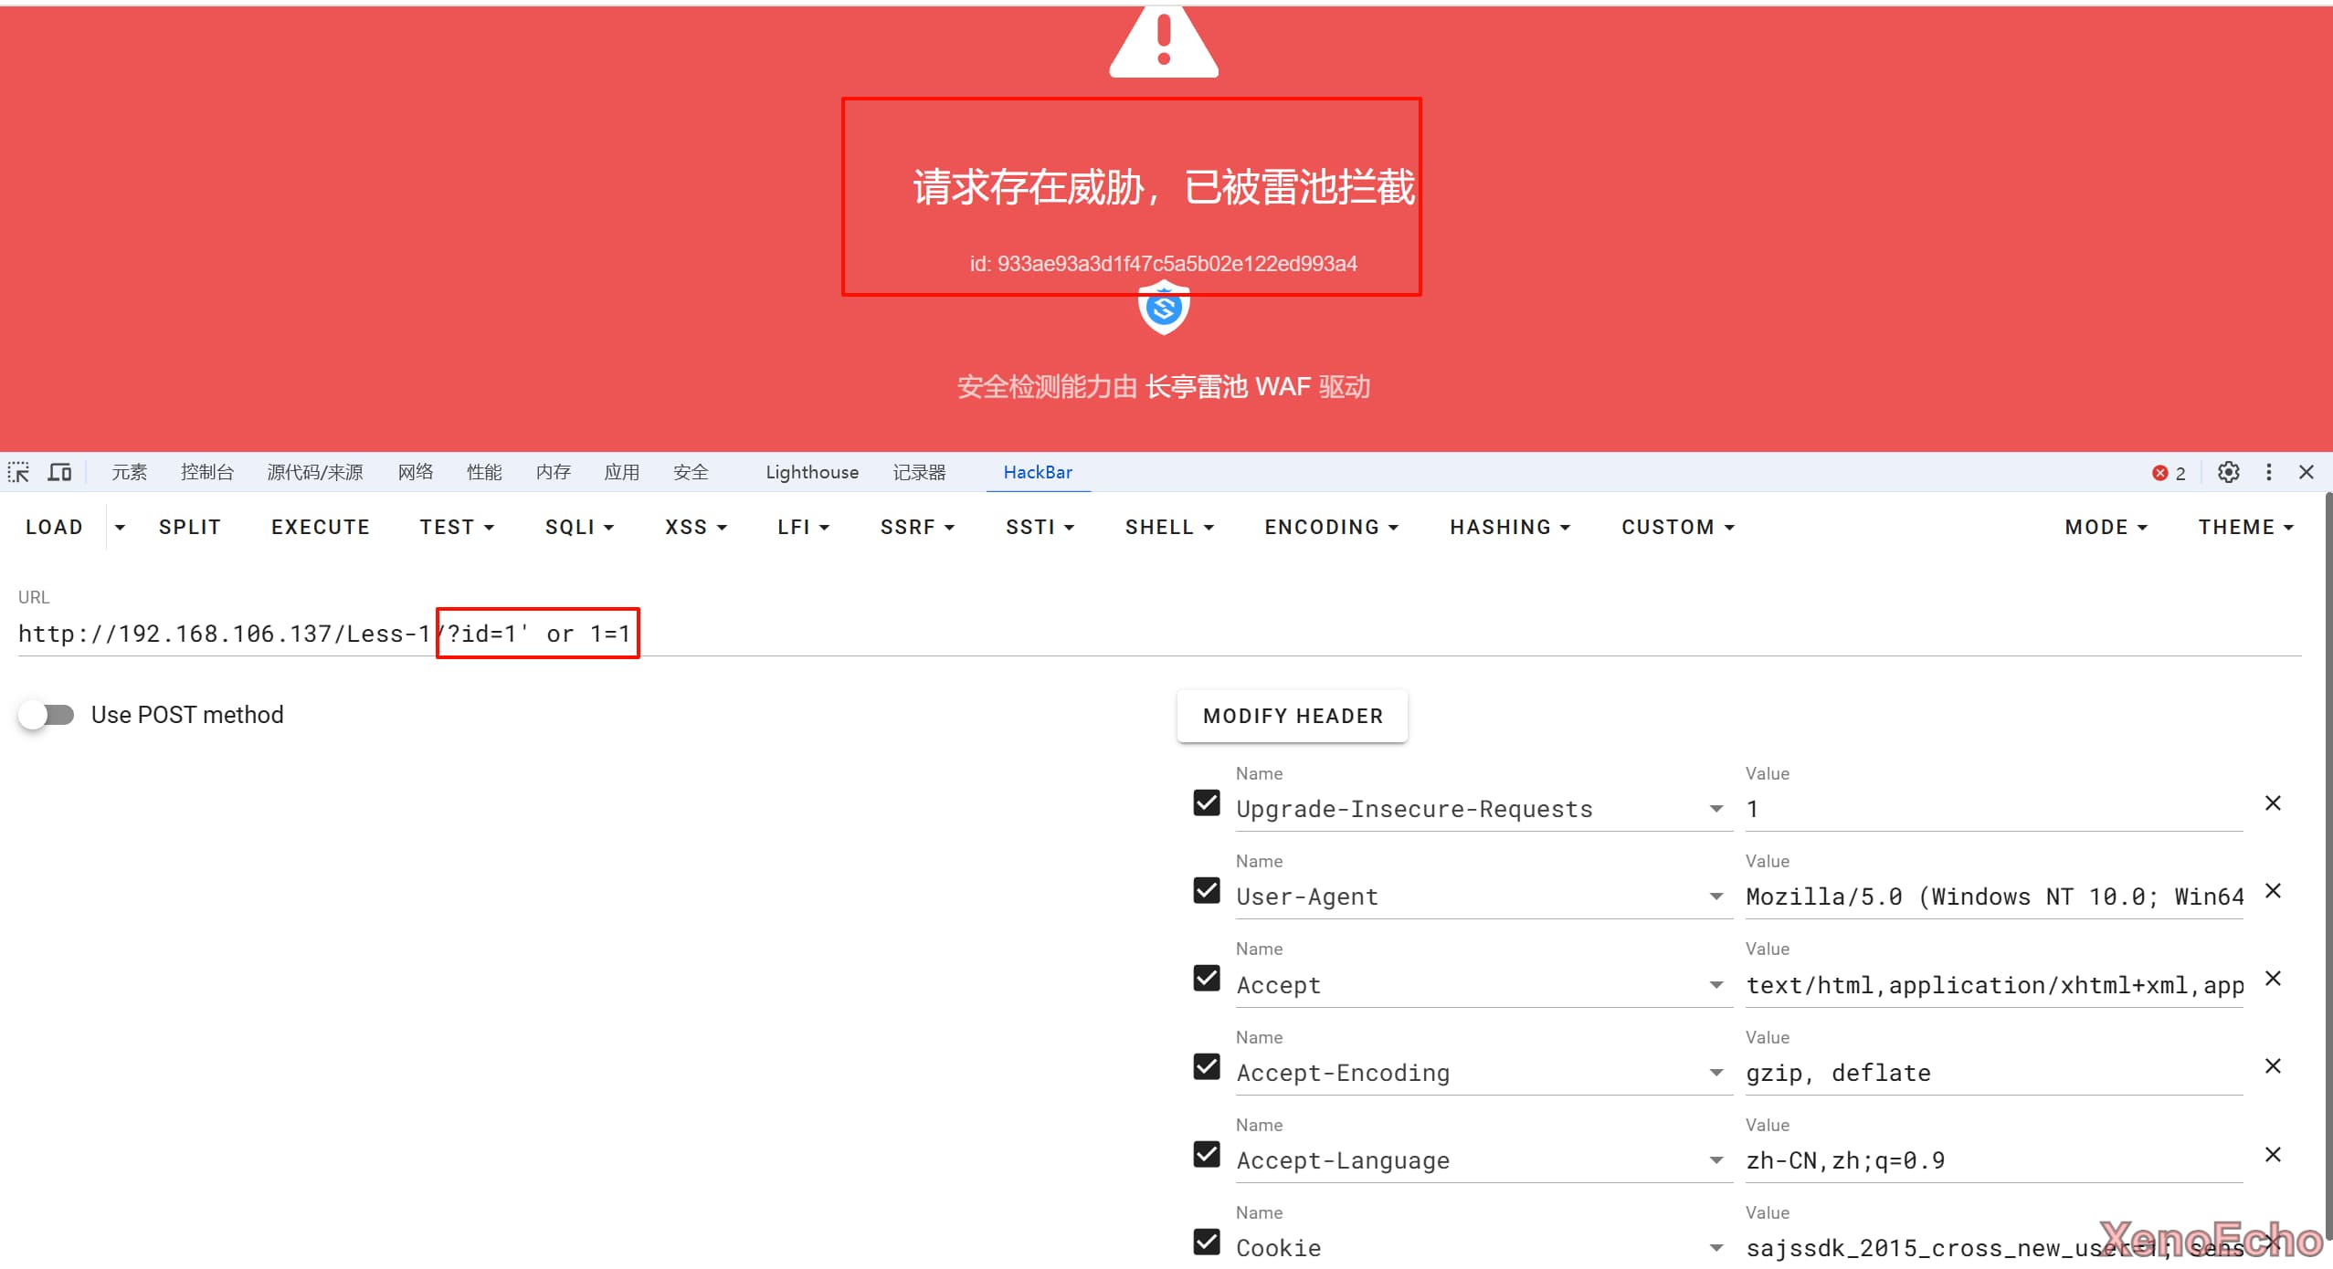
Task: Click the MODIFY HEADER button
Action: 1292,717
